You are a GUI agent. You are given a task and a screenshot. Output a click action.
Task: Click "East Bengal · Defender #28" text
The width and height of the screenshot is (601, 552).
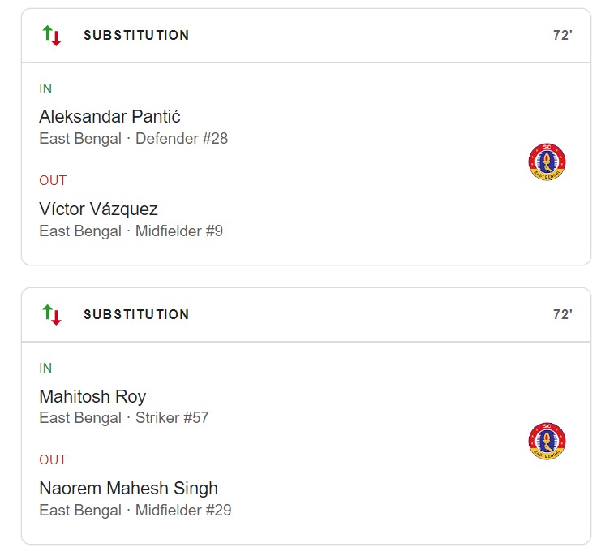[133, 139]
